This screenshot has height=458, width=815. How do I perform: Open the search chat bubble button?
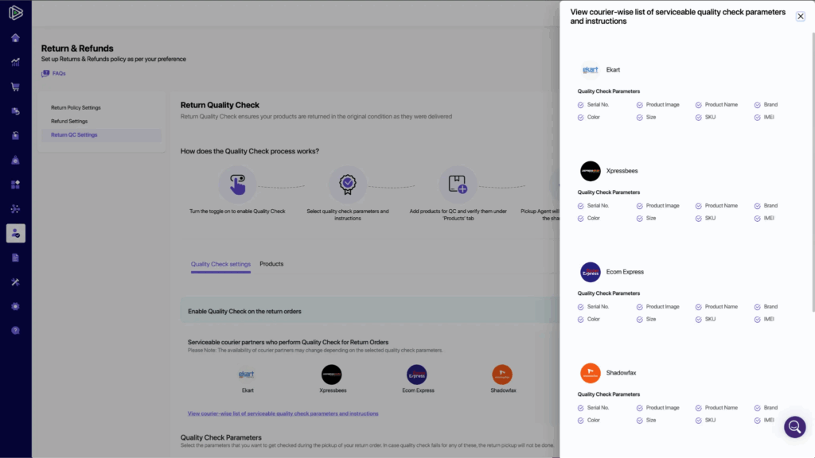point(794,427)
